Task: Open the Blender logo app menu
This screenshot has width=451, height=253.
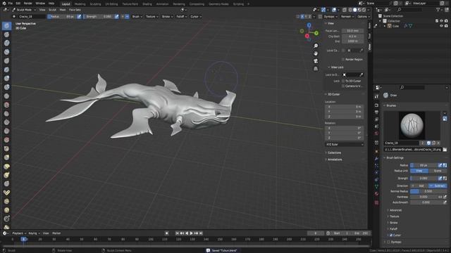Action: click(x=4, y=4)
